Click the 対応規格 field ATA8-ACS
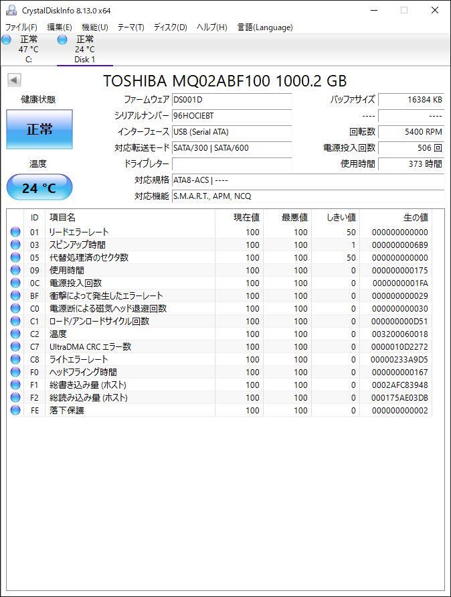Image resolution: width=451 pixels, height=597 pixels. click(x=308, y=180)
